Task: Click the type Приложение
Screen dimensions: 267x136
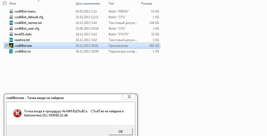Action: 118,46
